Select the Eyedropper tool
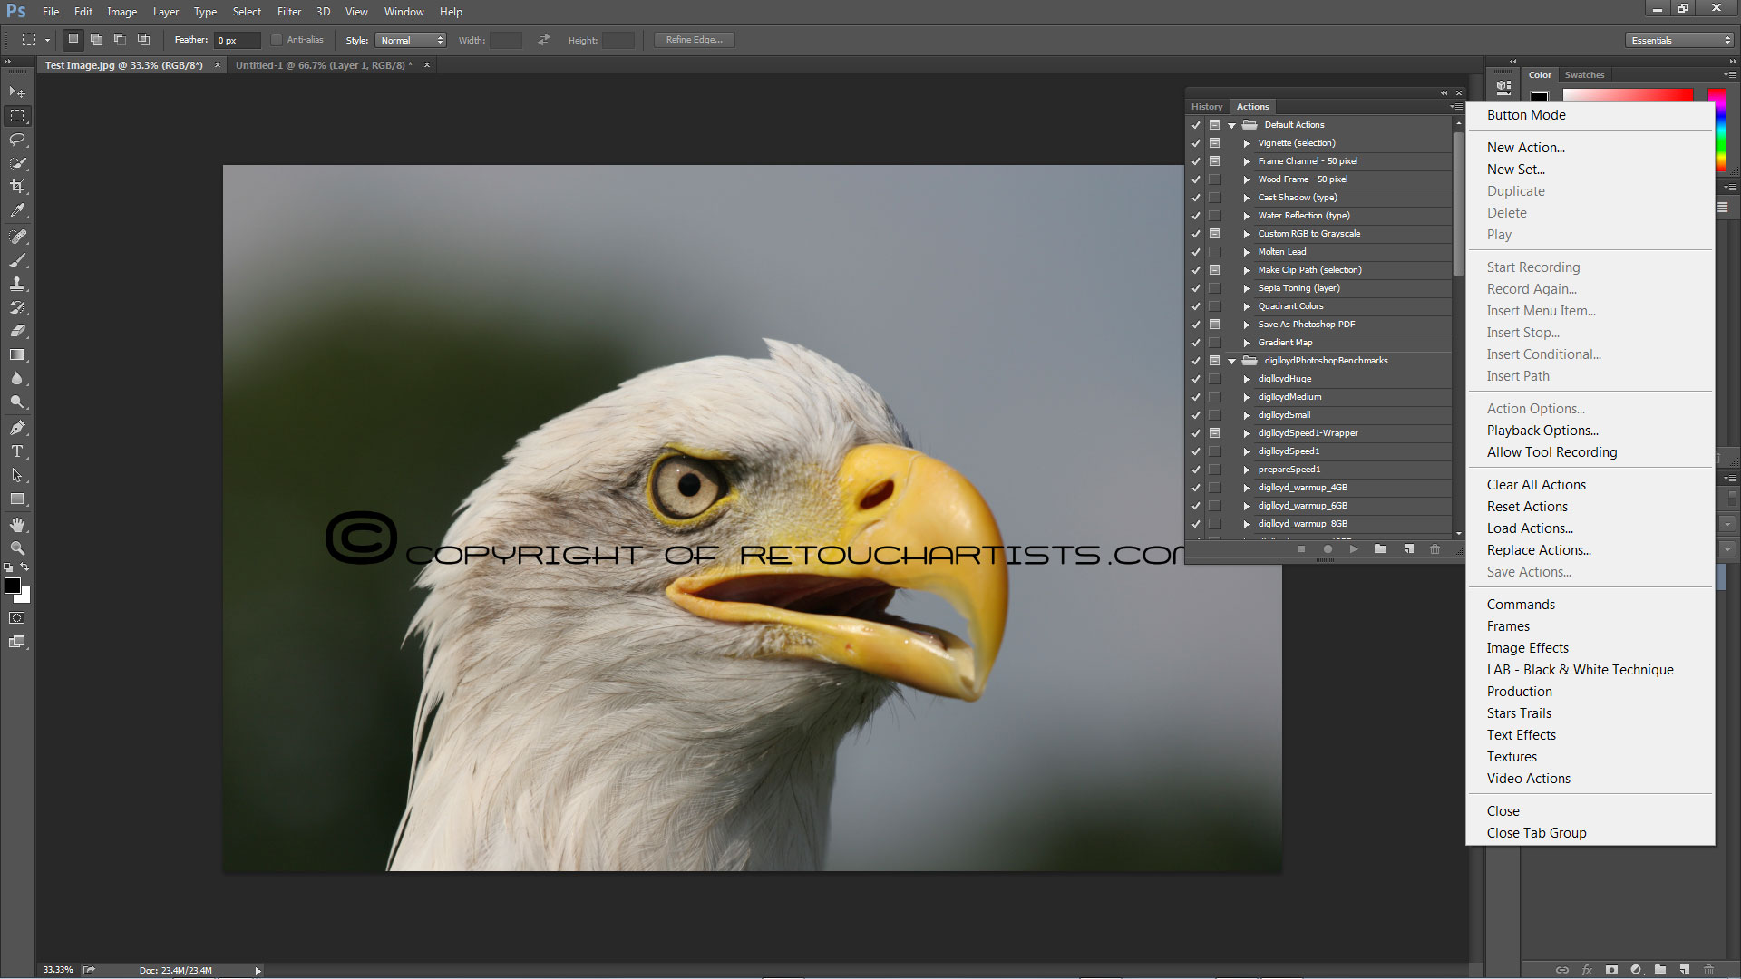Screen dimensions: 1741x979 coord(17,210)
